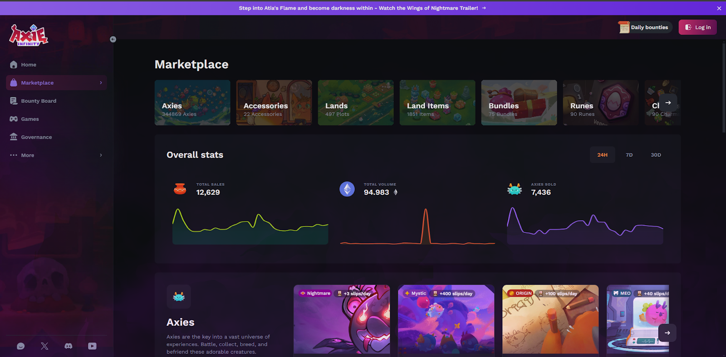Click the Daily bounties scroll icon
726x357 pixels.
(x=624, y=27)
